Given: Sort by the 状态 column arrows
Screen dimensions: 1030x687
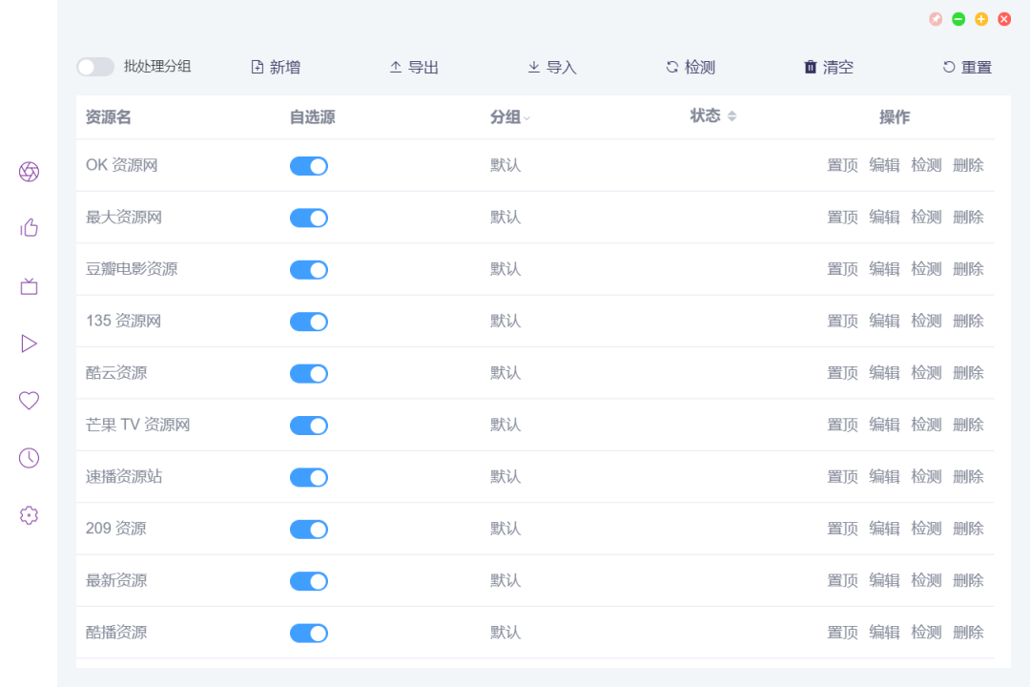Looking at the screenshot, I should [731, 116].
